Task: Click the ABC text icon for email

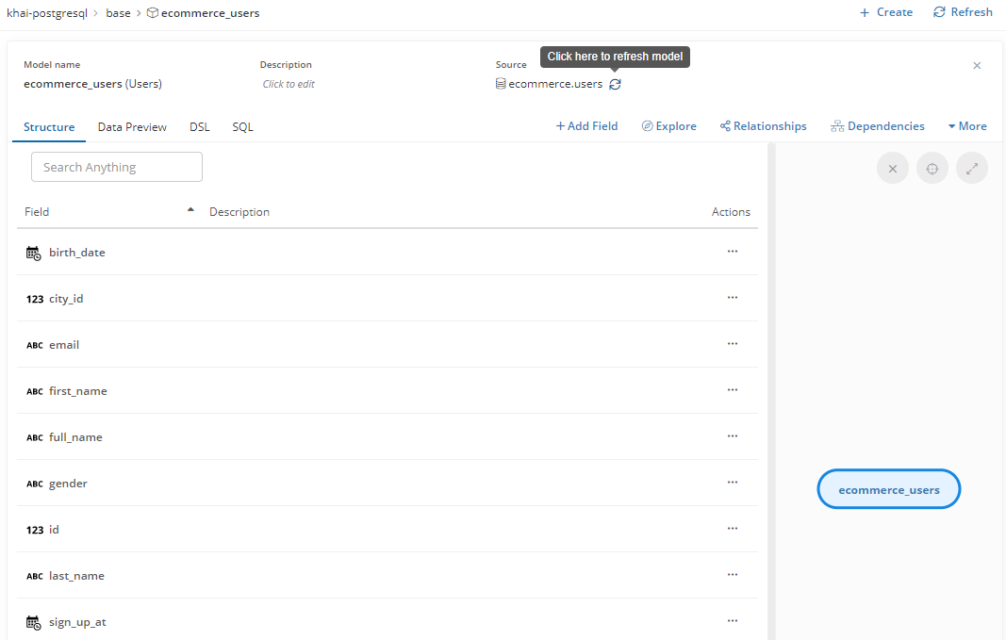Action: coord(35,345)
